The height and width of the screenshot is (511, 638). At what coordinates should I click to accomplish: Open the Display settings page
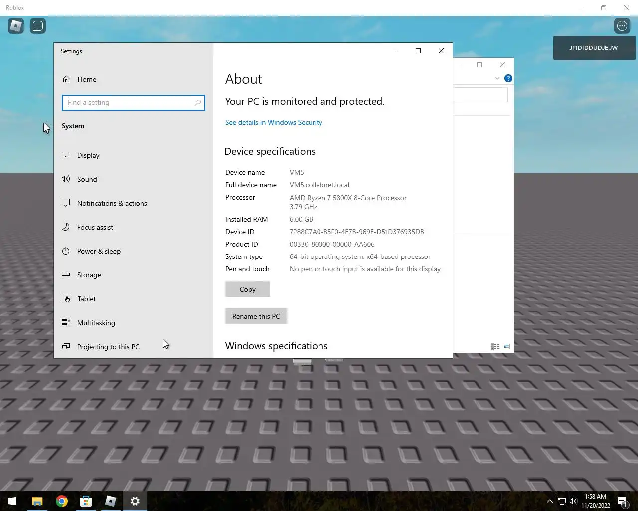(134, 155)
